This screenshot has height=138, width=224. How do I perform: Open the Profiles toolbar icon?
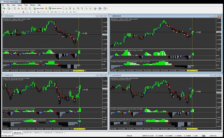pyautogui.click(x=9, y=9)
